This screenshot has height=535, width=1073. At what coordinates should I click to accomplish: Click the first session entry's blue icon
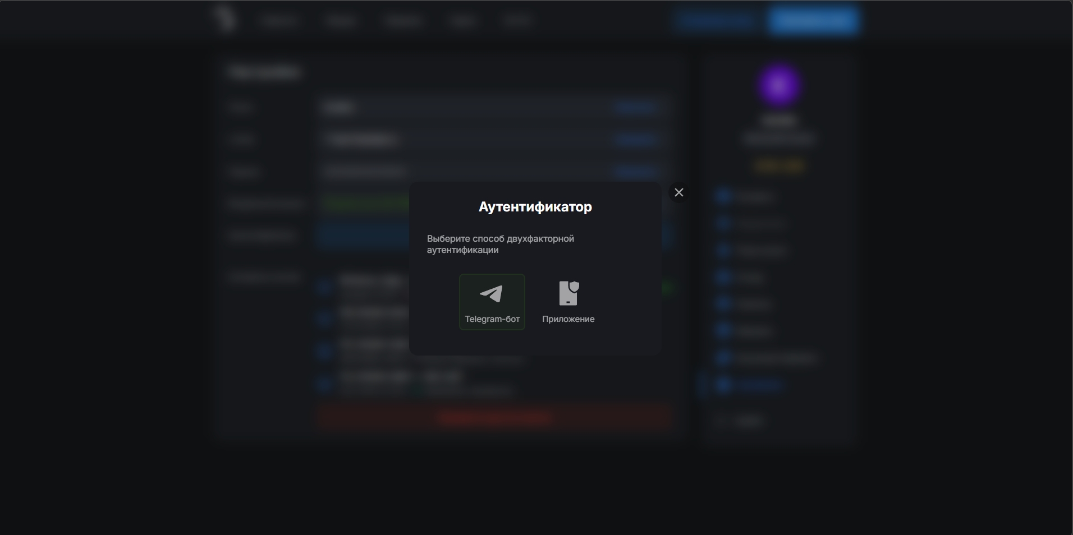click(324, 287)
